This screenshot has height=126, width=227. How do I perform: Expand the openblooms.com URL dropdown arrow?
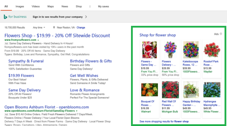77,111
